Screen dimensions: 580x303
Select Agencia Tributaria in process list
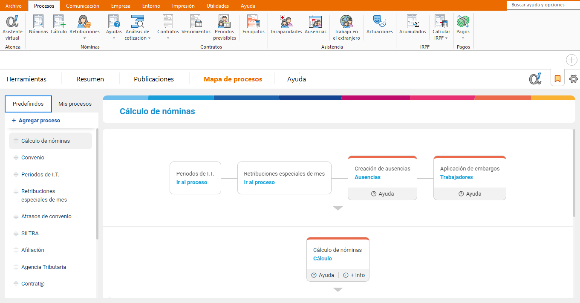[44, 267]
